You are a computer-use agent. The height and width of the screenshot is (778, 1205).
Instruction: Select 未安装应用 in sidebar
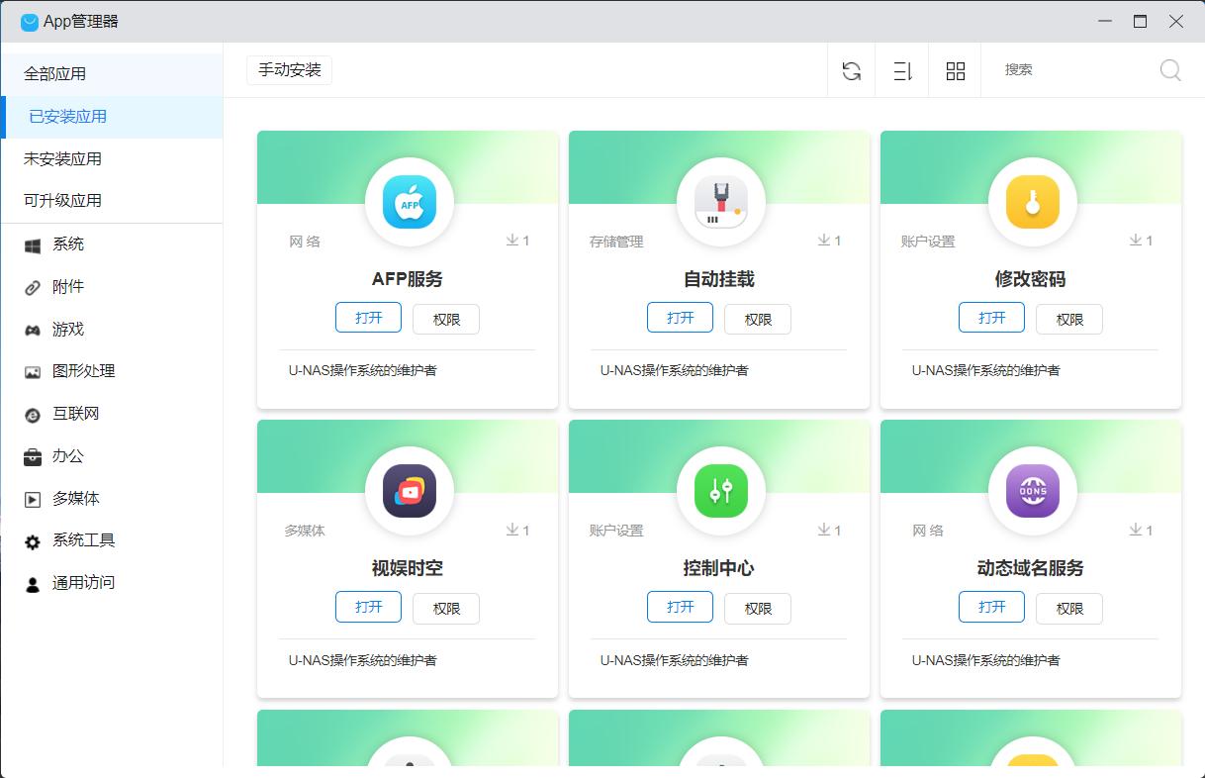[62, 159]
